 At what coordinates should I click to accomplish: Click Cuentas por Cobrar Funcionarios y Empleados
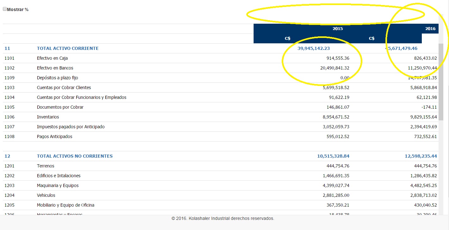(82, 97)
